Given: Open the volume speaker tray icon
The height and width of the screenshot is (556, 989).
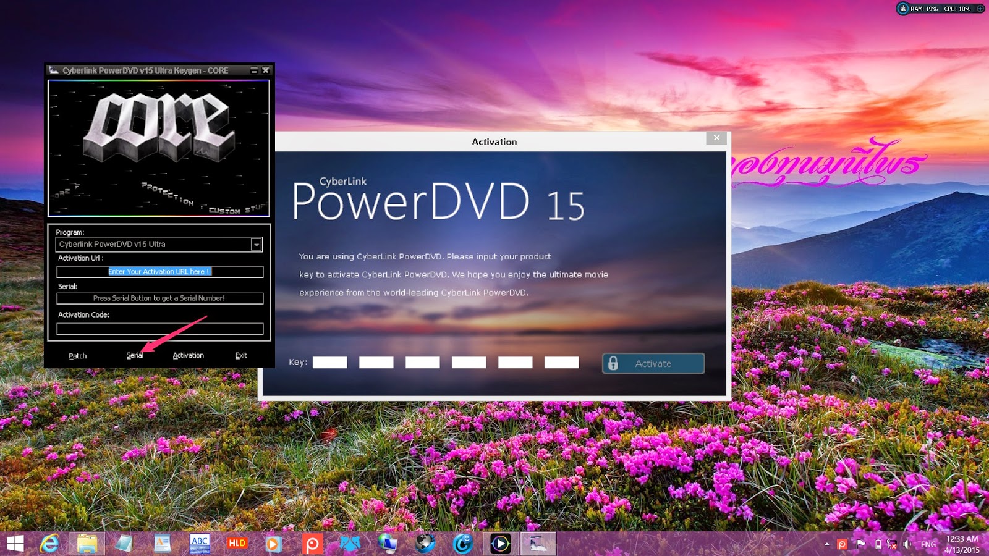Looking at the screenshot, I should click(907, 544).
